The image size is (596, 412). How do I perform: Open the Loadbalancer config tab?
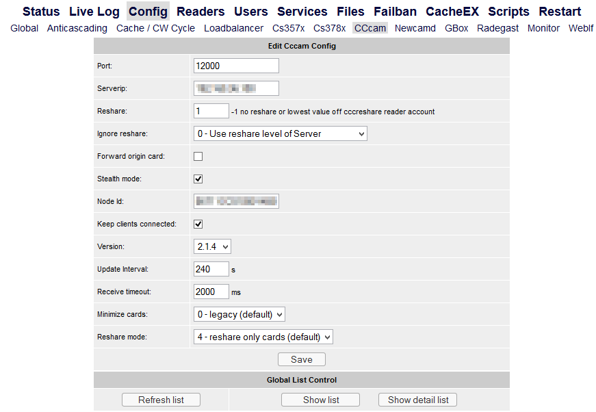233,28
